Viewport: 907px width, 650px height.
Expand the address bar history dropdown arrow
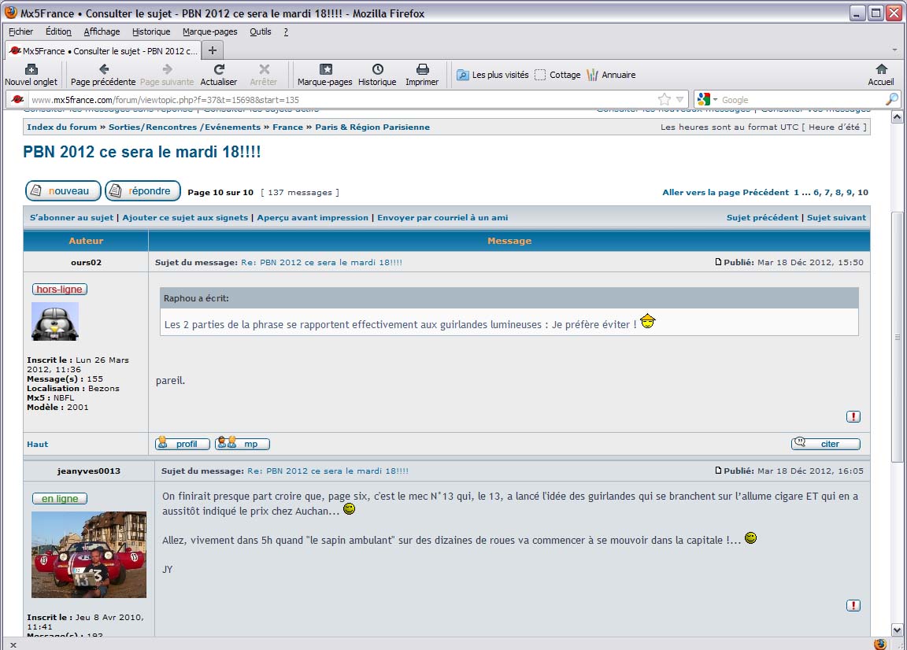[x=679, y=99]
